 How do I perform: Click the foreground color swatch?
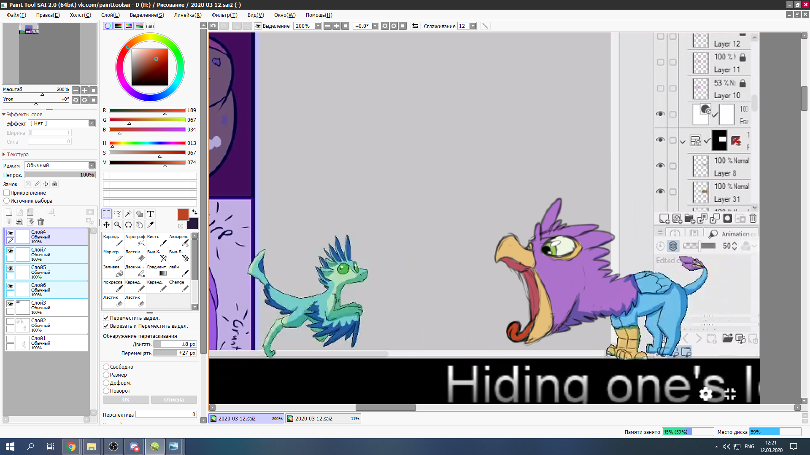pos(183,214)
